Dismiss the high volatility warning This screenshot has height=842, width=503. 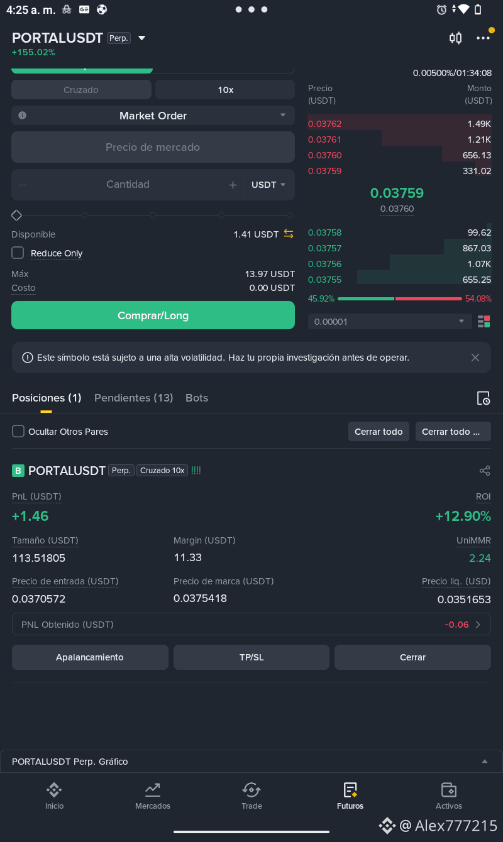coord(475,358)
